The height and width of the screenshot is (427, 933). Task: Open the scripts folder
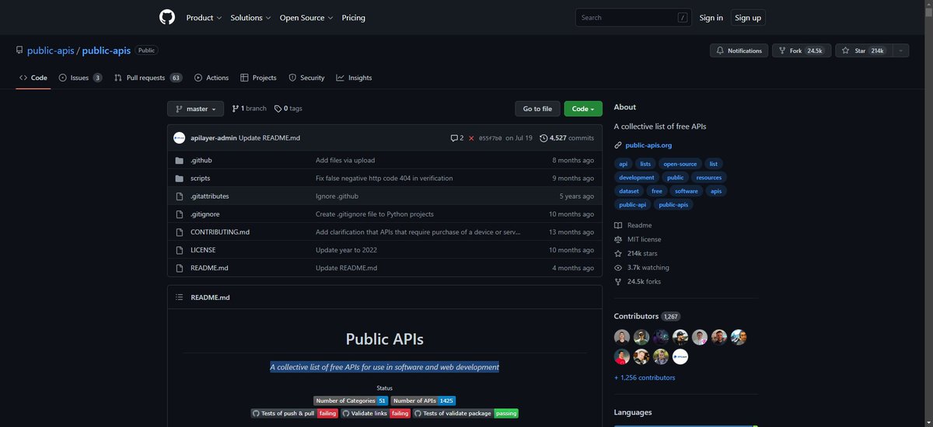[201, 178]
